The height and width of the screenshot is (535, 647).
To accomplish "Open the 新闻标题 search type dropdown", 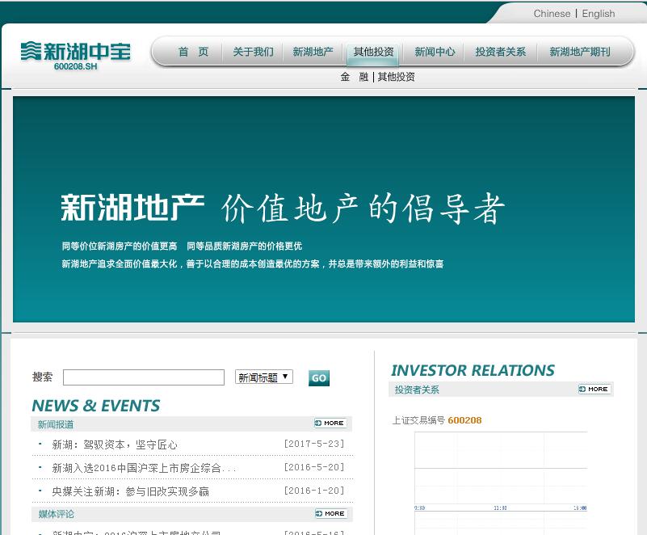I will point(264,377).
